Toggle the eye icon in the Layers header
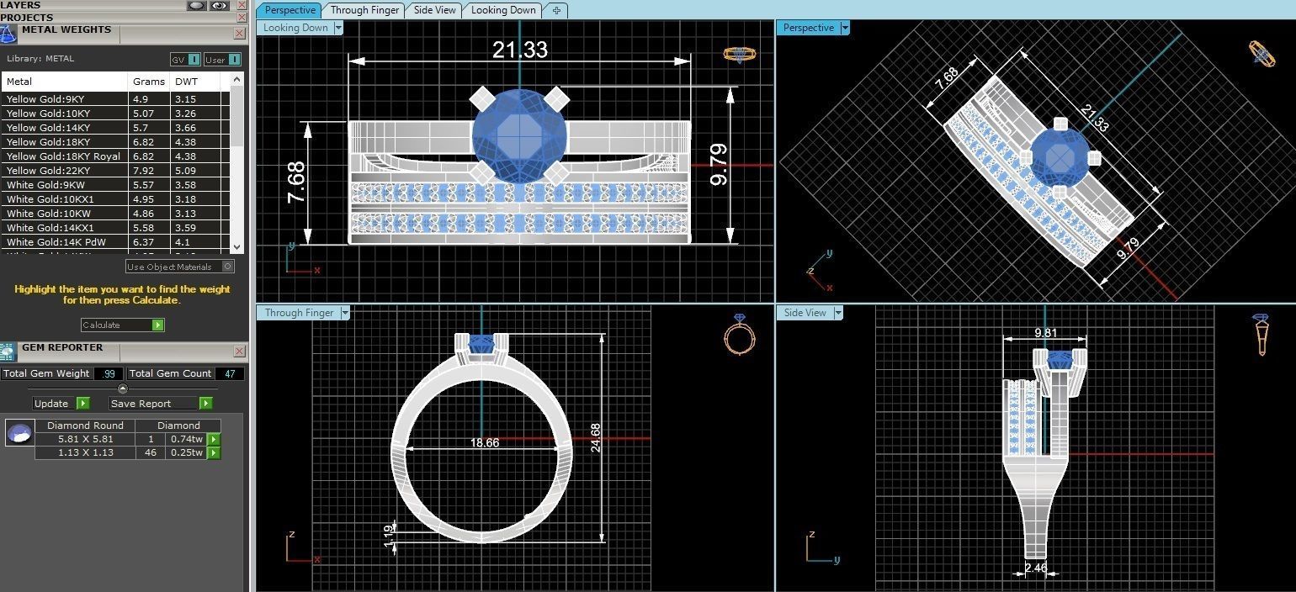Viewport: 1296px width, 592px height. [x=220, y=5]
